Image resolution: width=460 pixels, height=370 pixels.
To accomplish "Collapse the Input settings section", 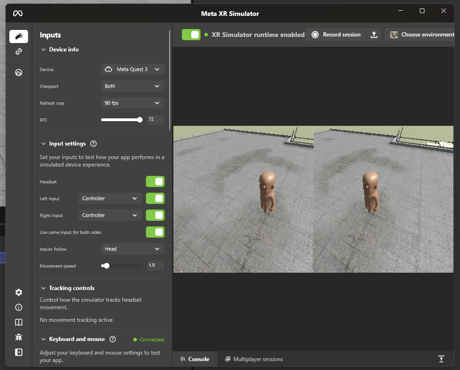I will [43, 144].
